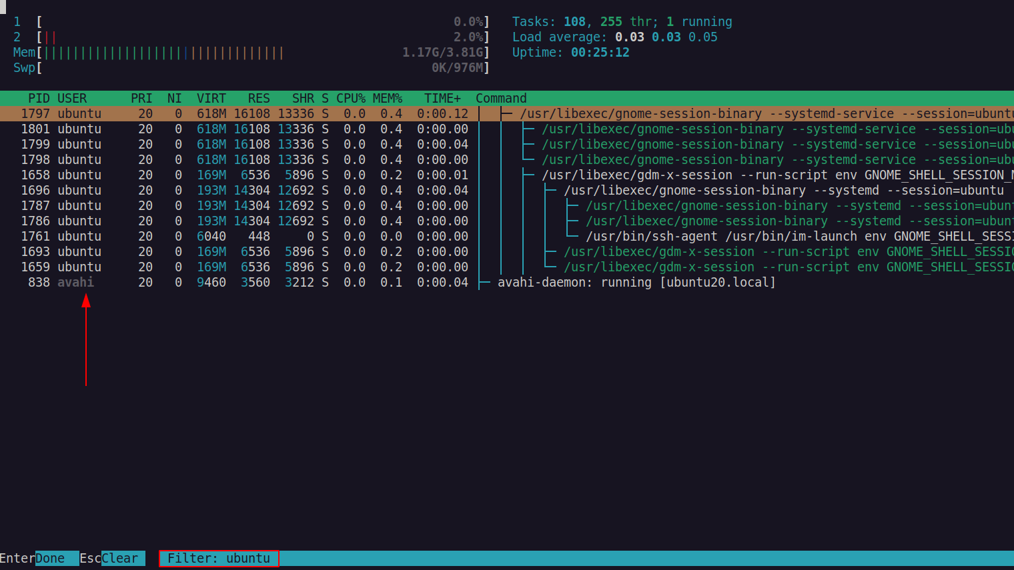Click the PRI column header
Viewport: 1014px width, 570px height.
pos(141,99)
